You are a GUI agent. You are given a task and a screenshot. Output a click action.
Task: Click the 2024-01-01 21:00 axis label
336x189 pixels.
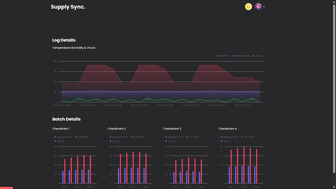coord(243,105)
